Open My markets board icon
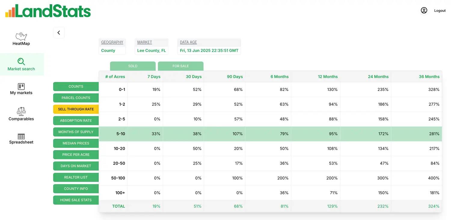The image size is (451, 220). click(x=21, y=87)
